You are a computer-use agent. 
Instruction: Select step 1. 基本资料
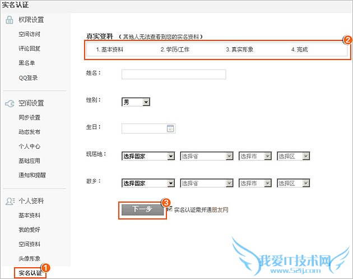point(110,49)
